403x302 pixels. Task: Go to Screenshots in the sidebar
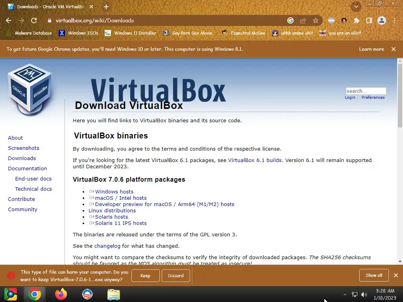(x=24, y=148)
